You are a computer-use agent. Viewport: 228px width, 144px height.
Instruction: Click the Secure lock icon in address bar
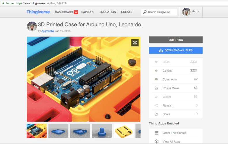tap(3, 3)
